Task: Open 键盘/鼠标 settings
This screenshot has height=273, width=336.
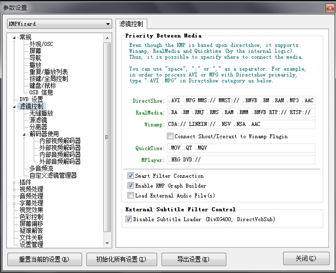Action: click(42, 85)
